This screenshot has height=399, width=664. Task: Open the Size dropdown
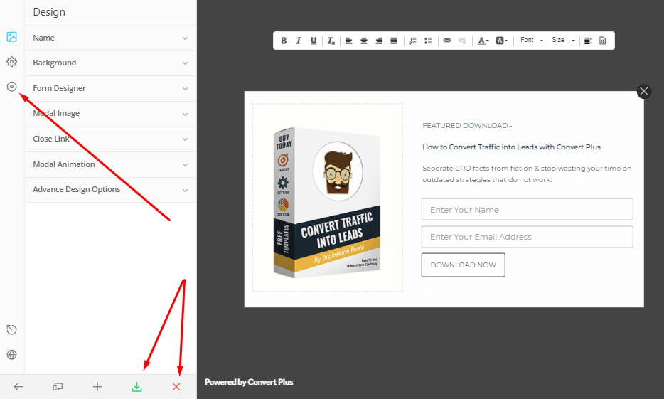[563, 40]
